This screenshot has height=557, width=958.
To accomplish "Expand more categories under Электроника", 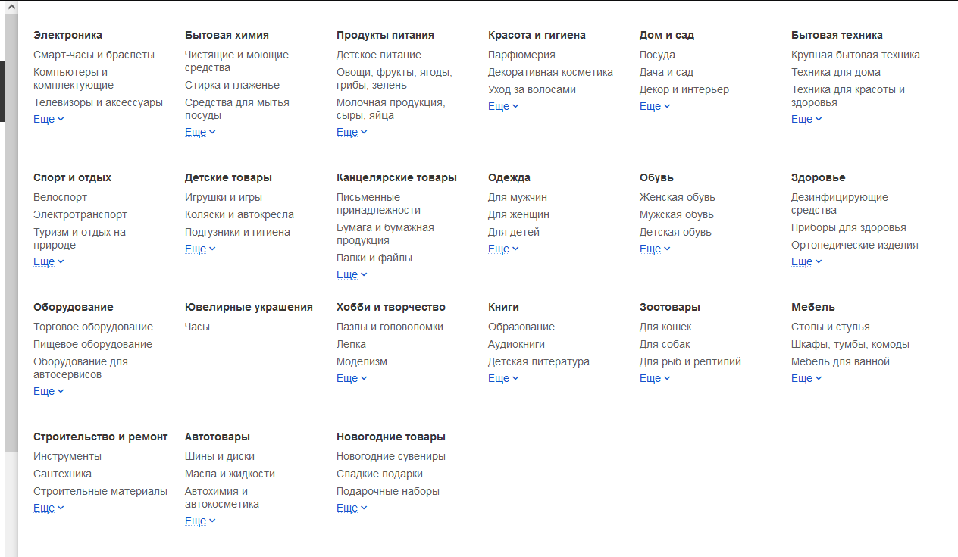I will click(x=49, y=119).
